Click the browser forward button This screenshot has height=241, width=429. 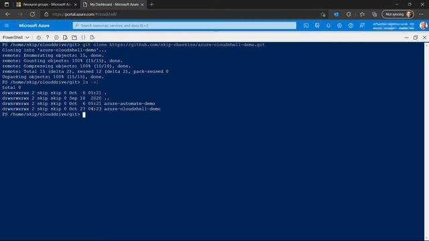20,14
